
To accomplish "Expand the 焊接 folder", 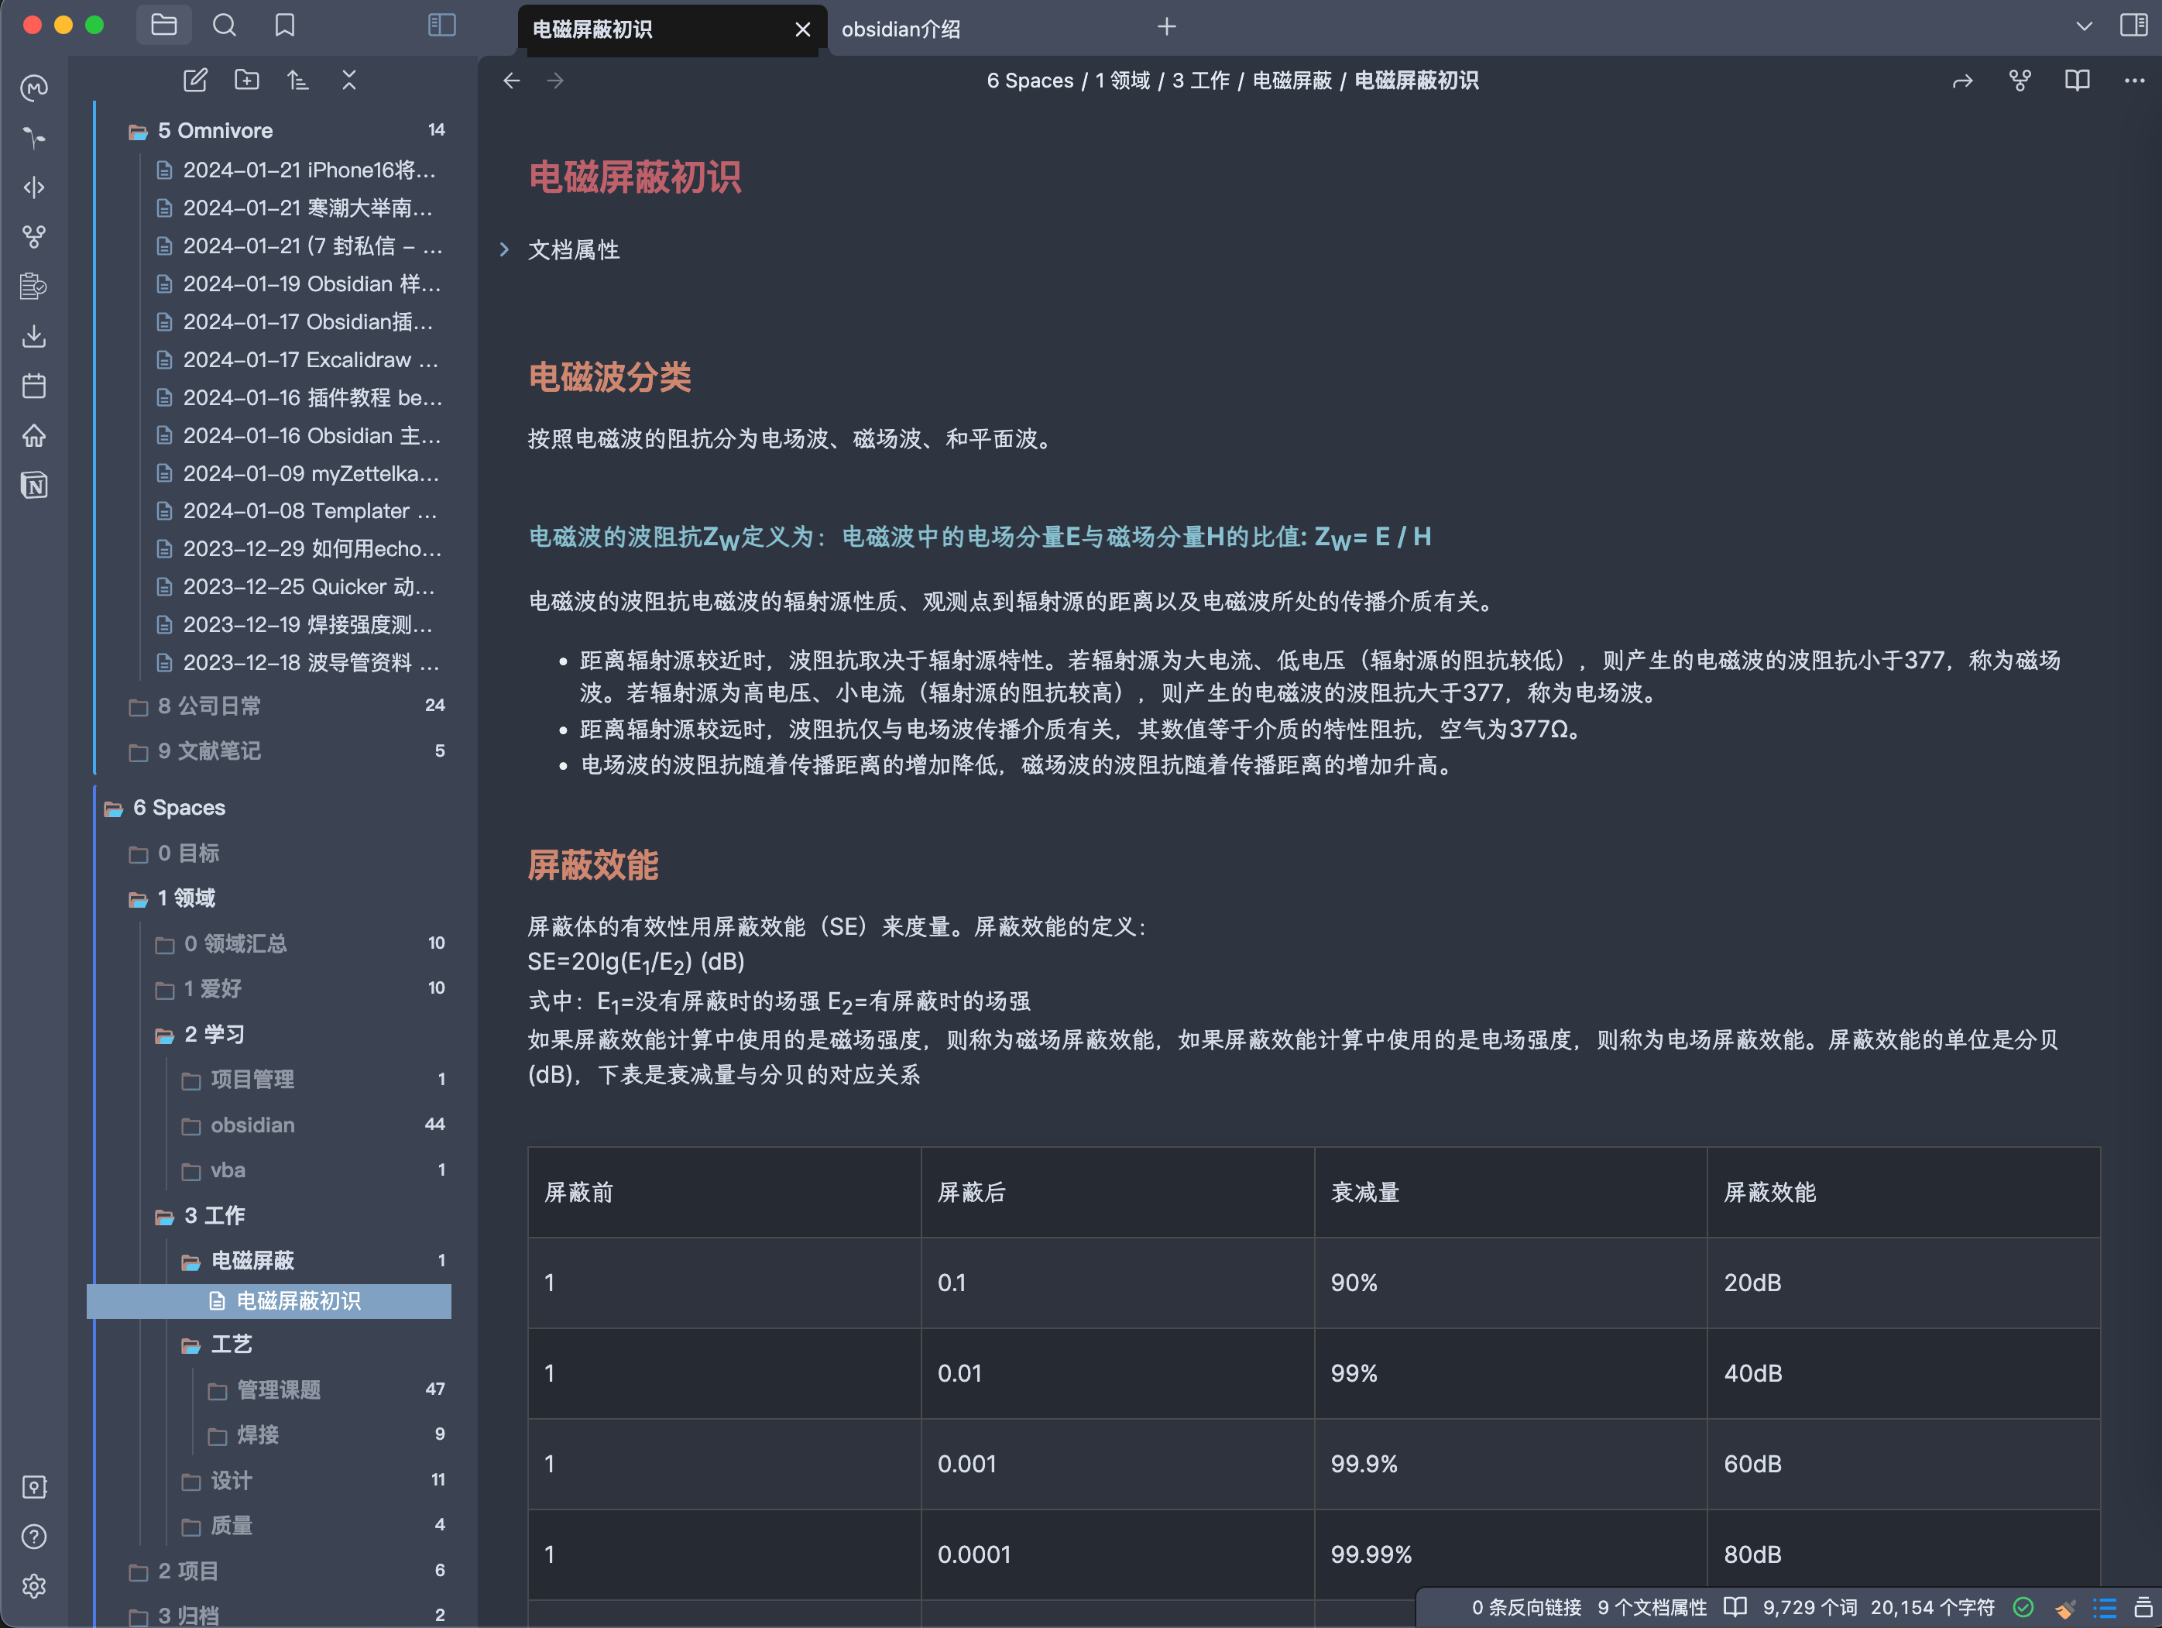I will coord(325,1434).
